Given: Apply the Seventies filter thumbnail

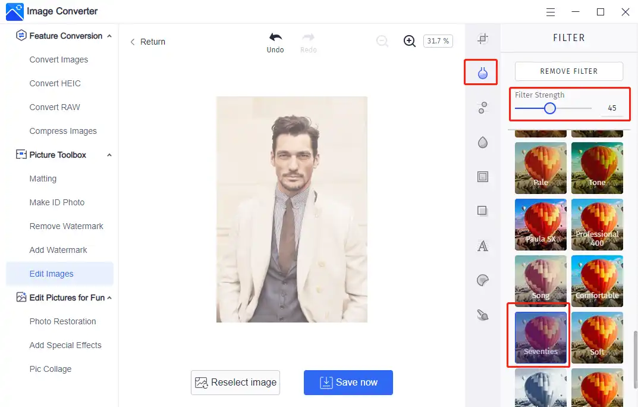Looking at the screenshot, I should [x=540, y=337].
